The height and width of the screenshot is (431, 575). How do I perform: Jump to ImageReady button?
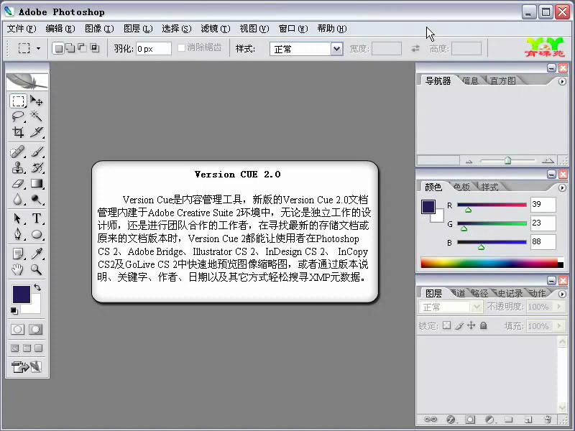[27, 366]
